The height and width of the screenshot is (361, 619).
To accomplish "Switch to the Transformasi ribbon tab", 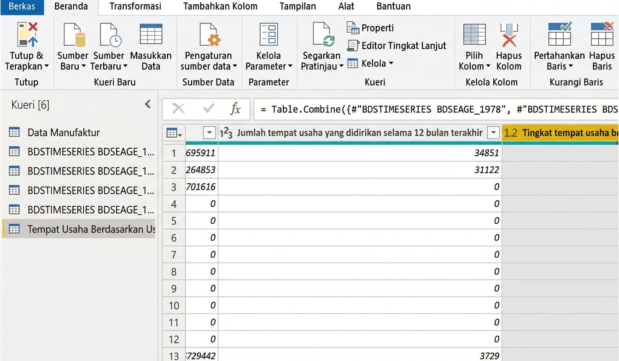I will (x=135, y=6).
